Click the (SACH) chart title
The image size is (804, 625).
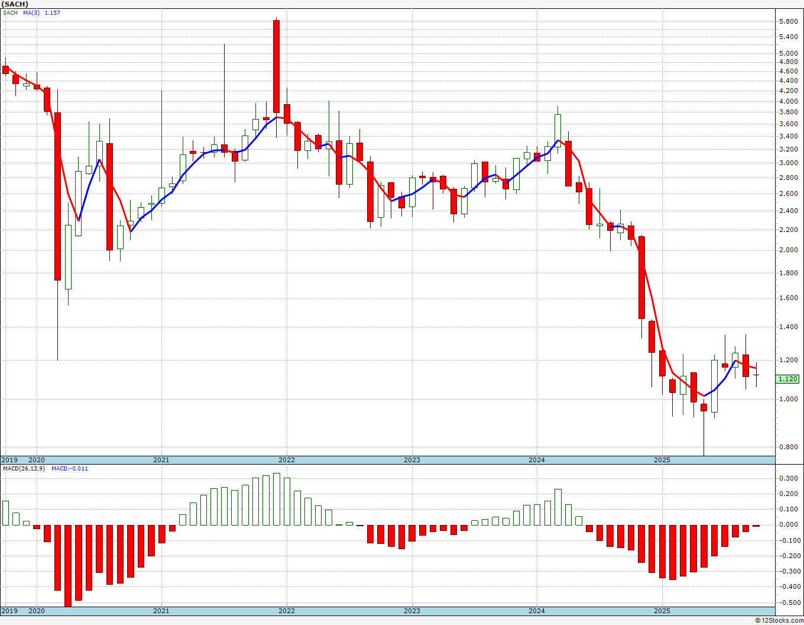point(16,4)
